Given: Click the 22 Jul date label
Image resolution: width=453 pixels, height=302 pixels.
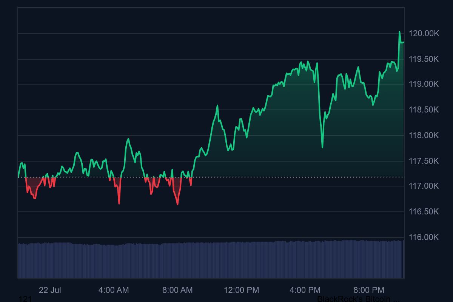Looking at the screenshot, I should point(50,290).
